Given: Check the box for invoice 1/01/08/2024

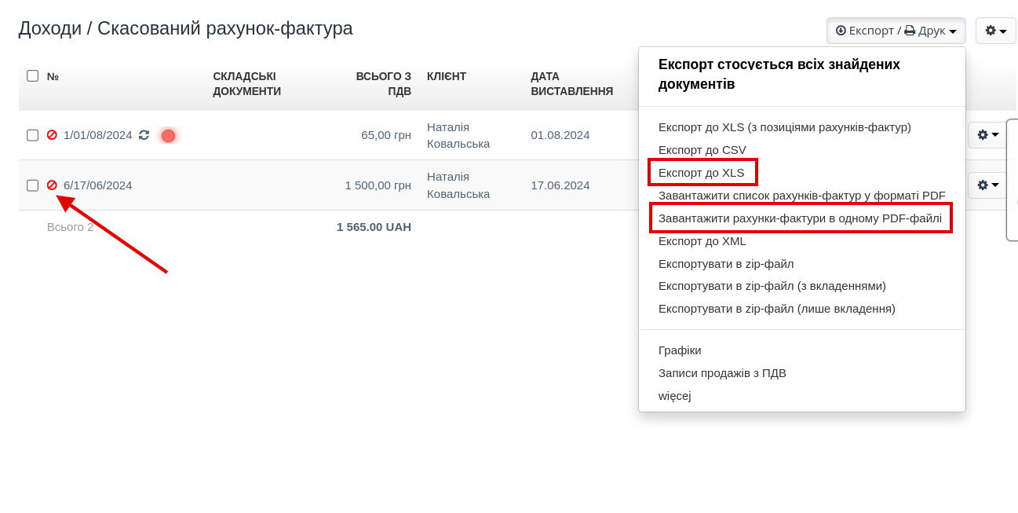Looking at the screenshot, I should (32, 135).
